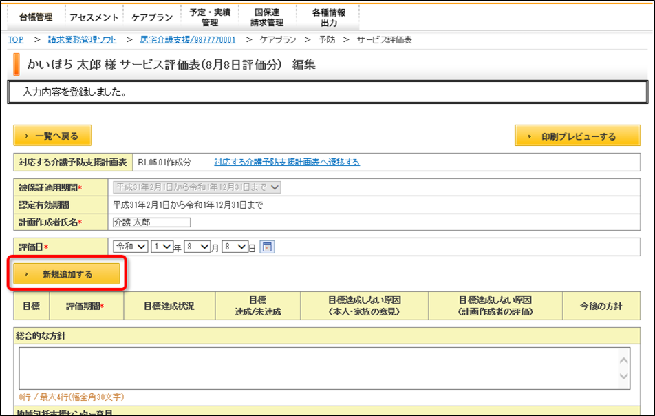This screenshot has width=655, height=416.
Task: Open the year dropdown for 評価日
Action: pos(162,247)
